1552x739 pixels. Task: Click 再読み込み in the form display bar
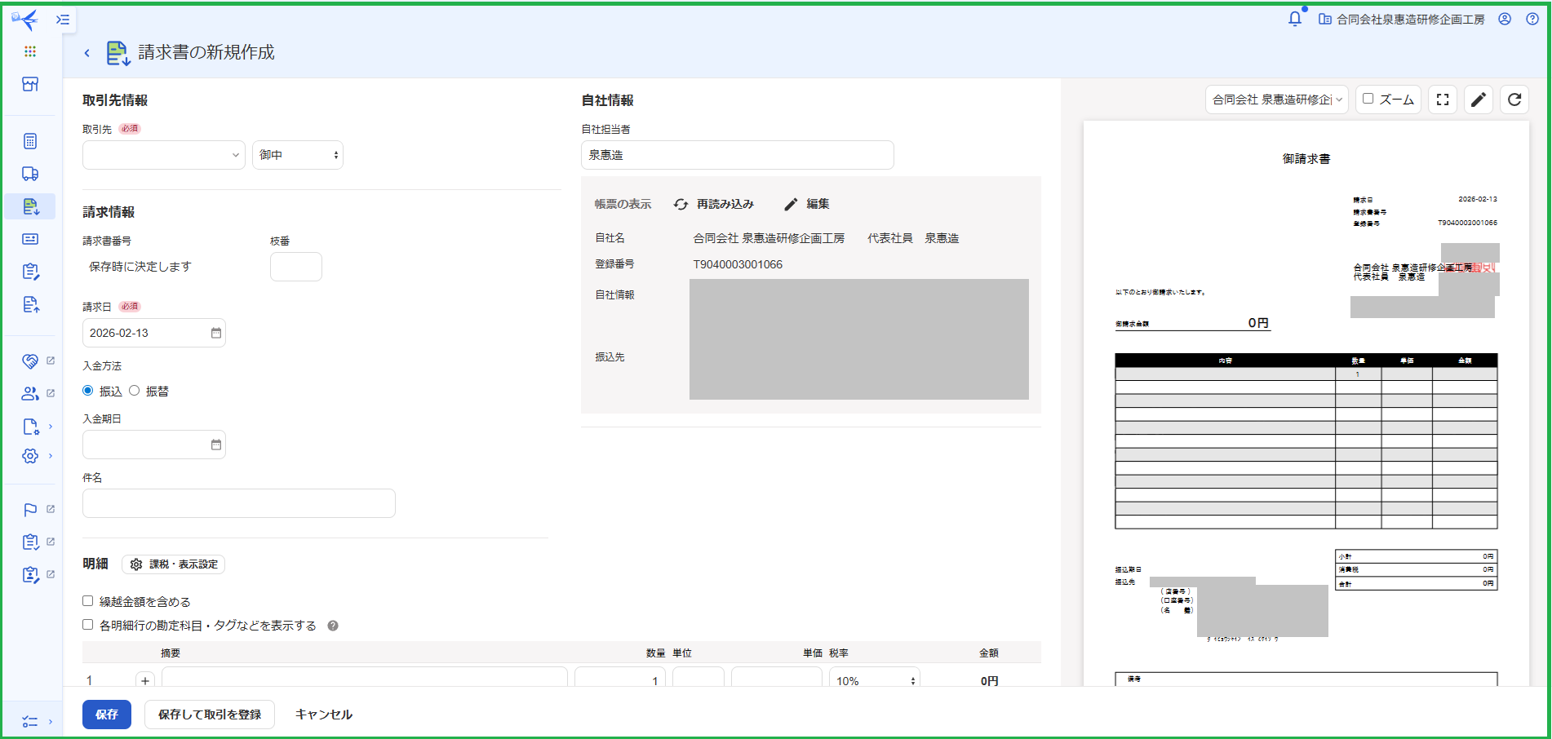point(714,204)
